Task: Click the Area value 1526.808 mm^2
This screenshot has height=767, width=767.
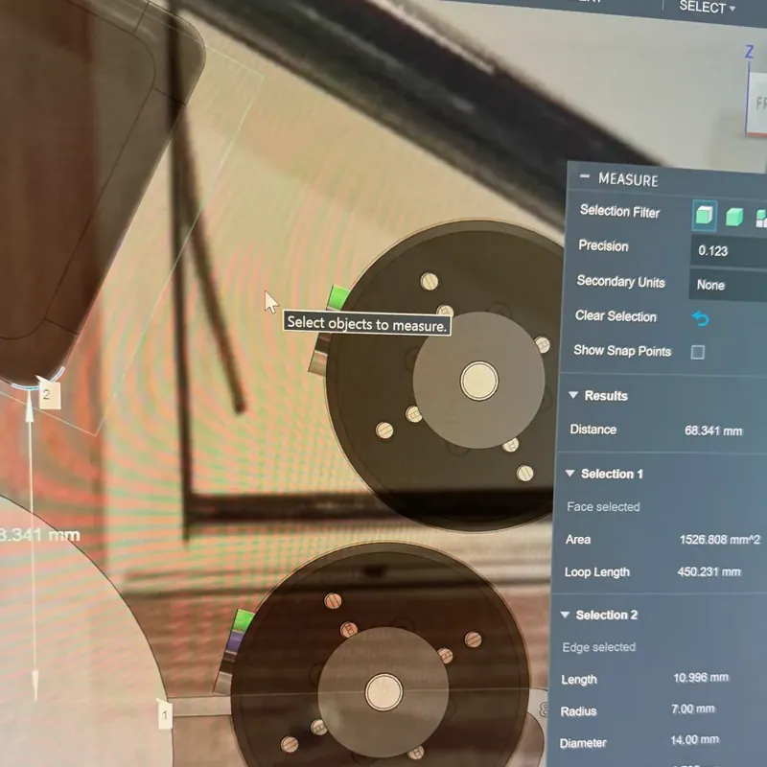Action: [x=720, y=540]
